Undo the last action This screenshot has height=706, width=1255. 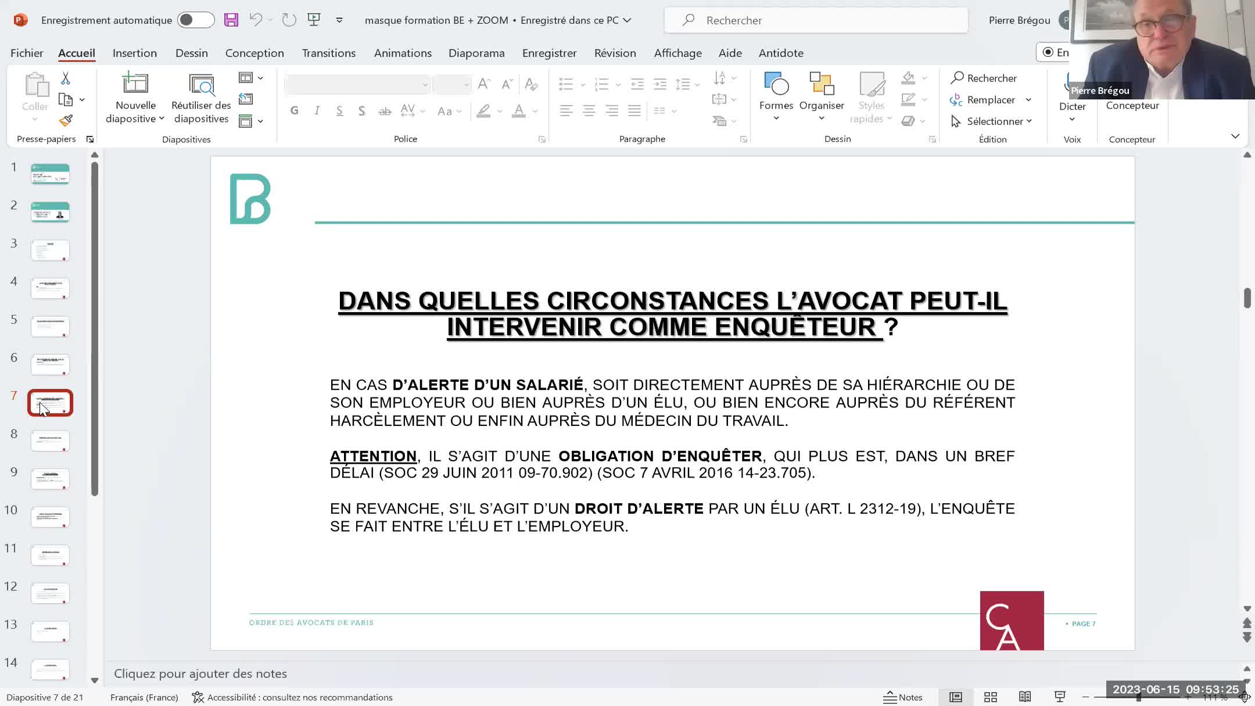256,20
